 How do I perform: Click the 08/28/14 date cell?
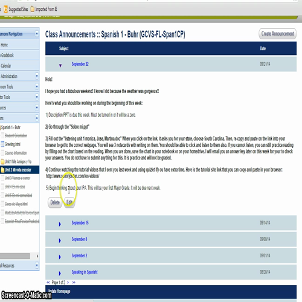[x=265, y=272]
